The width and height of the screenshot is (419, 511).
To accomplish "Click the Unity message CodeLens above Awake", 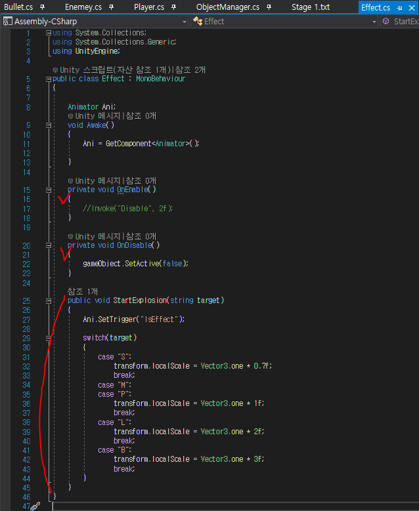I will point(116,115).
